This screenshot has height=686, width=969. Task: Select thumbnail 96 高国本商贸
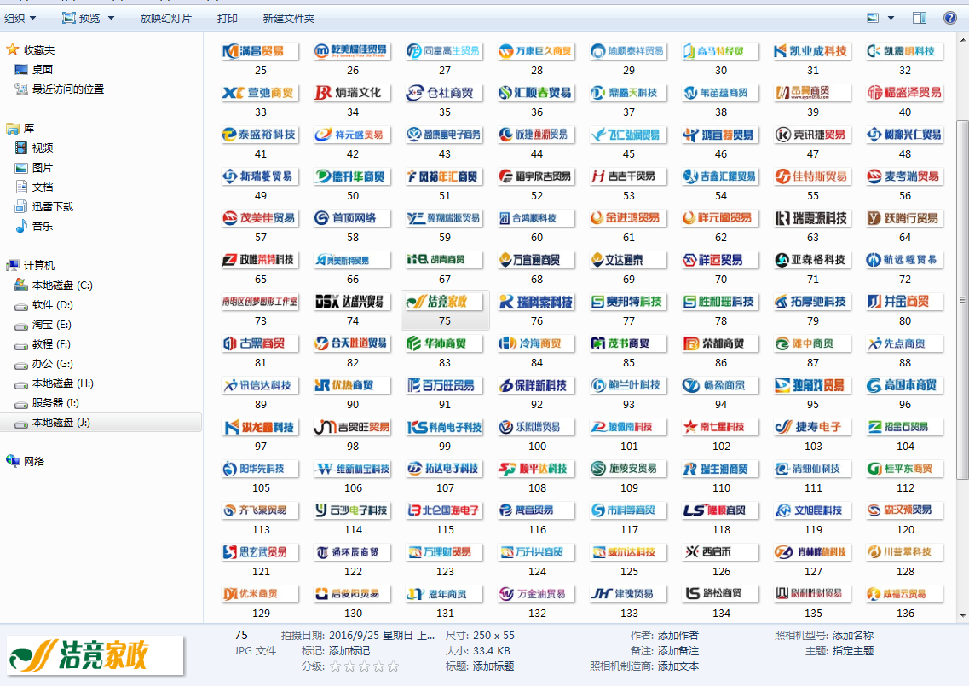click(x=905, y=386)
